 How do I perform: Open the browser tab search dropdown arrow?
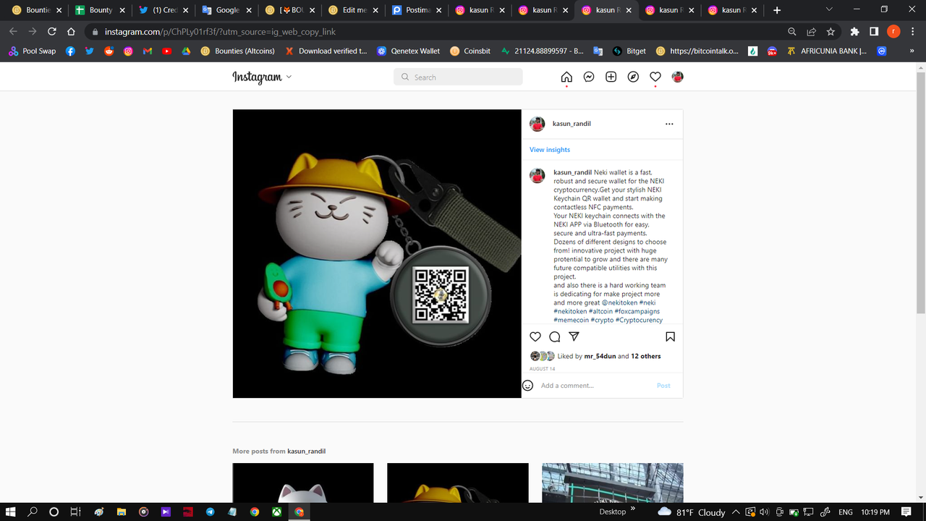pos(829,9)
